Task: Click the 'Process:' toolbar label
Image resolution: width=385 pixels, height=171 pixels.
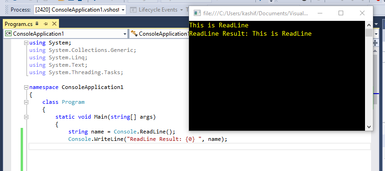Action: (20, 10)
